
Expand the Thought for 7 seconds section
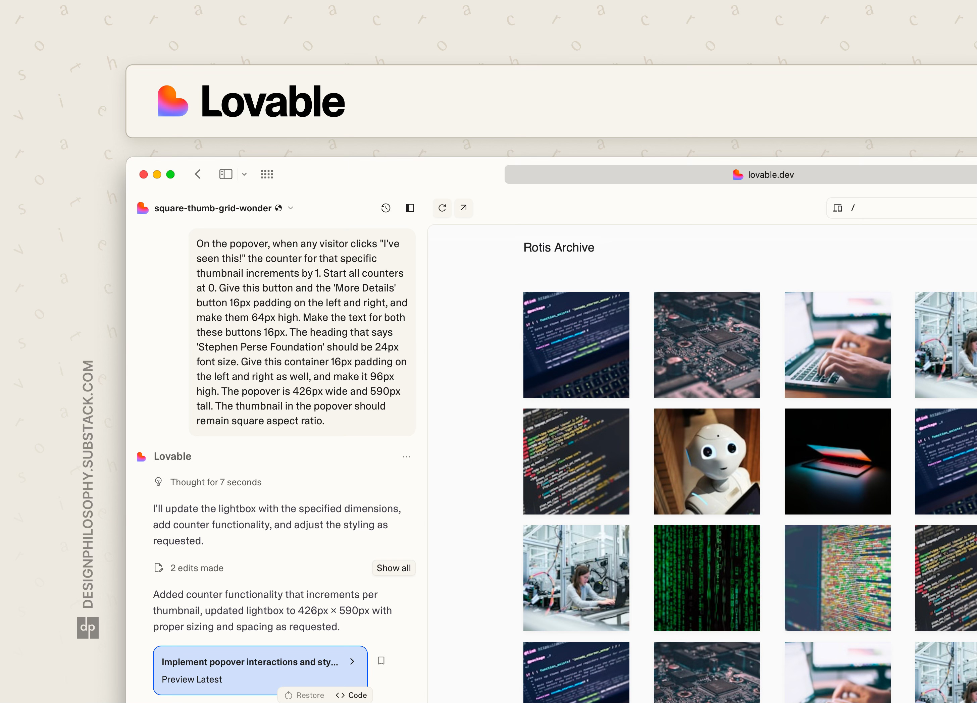point(215,482)
